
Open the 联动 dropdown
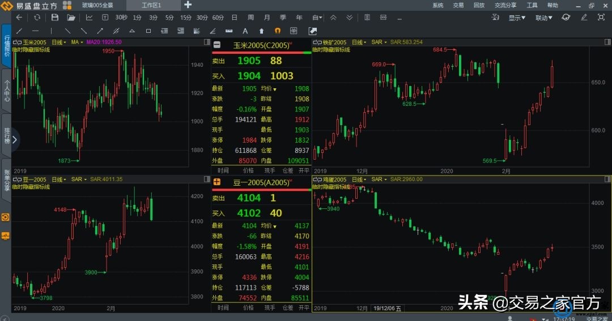543,18
